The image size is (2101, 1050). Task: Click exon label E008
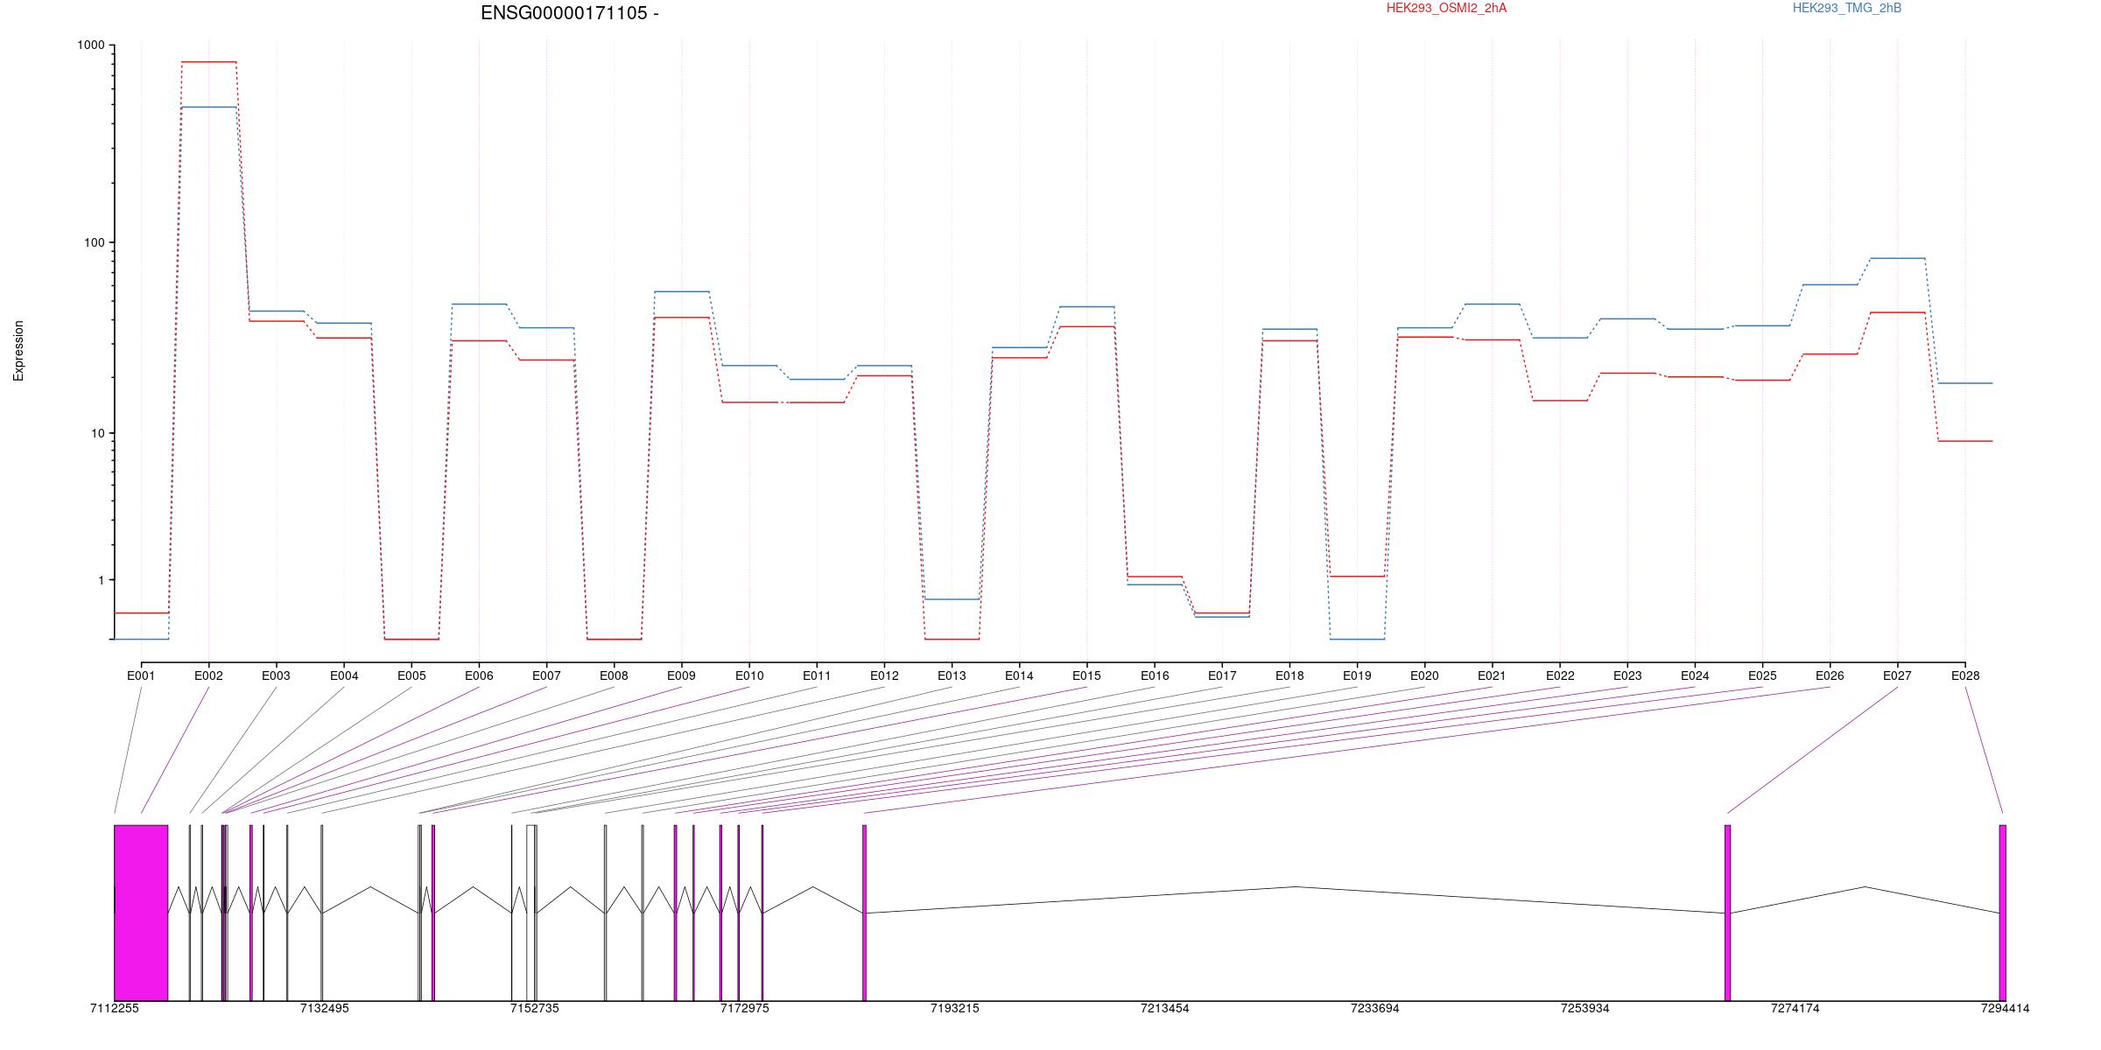tap(614, 675)
